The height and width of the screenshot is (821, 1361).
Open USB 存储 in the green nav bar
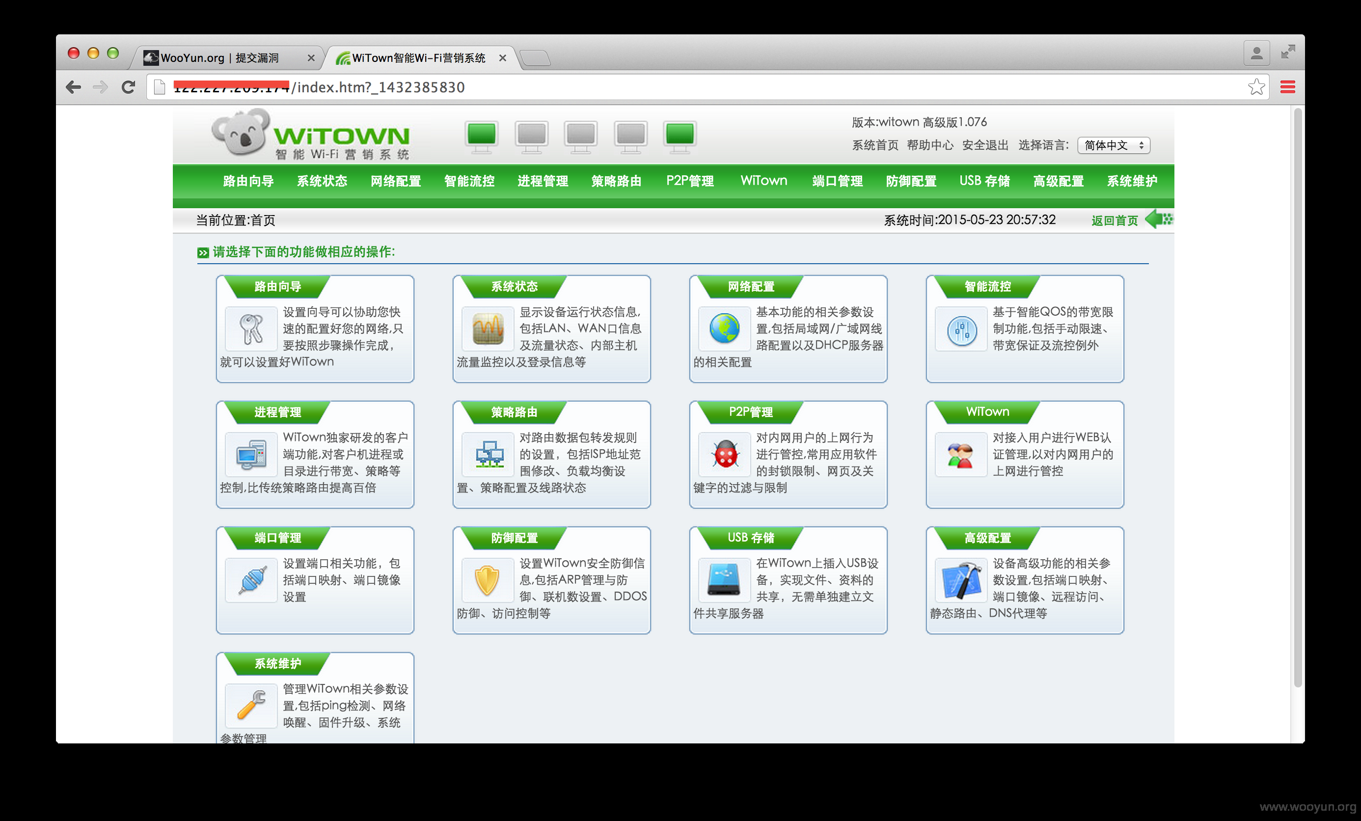pyautogui.click(x=984, y=181)
